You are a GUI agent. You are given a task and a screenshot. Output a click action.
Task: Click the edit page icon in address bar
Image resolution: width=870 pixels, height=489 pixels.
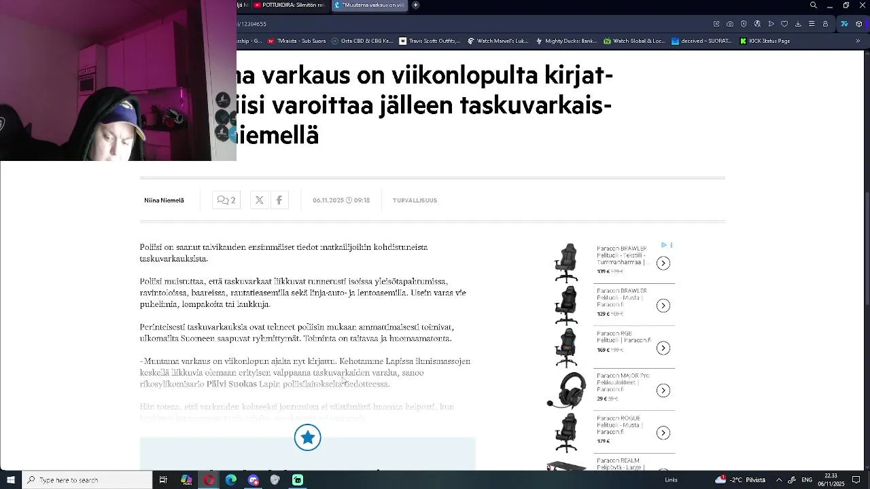pyautogui.click(x=716, y=24)
